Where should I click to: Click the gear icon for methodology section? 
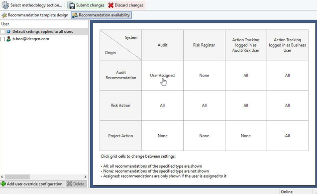5,5
